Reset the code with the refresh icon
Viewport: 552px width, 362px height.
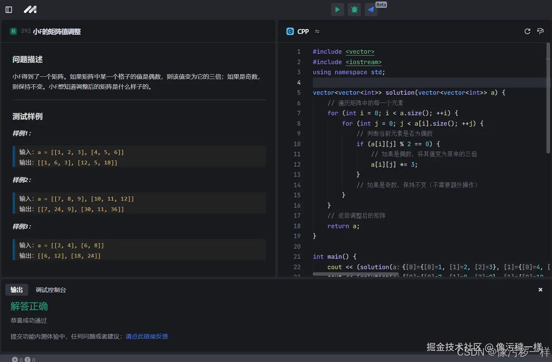pyautogui.click(x=527, y=31)
